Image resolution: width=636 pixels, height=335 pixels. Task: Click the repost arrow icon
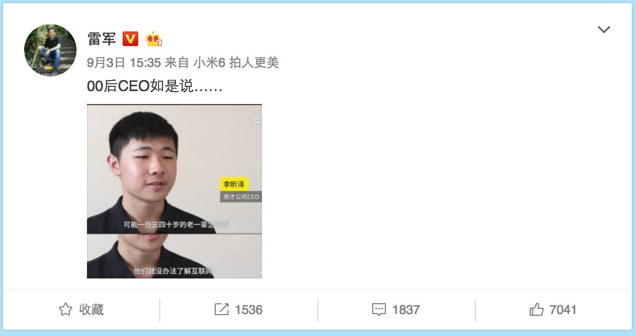[222, 309]
